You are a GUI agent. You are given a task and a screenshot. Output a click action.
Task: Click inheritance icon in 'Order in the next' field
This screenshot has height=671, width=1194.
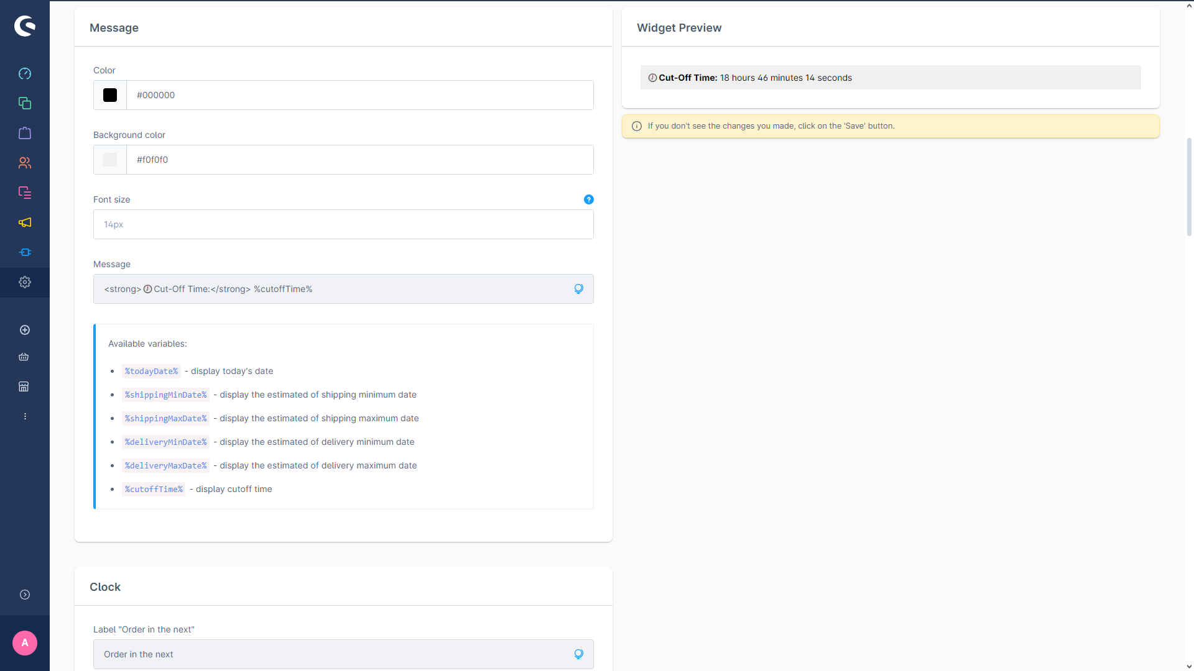click(578, 654)
